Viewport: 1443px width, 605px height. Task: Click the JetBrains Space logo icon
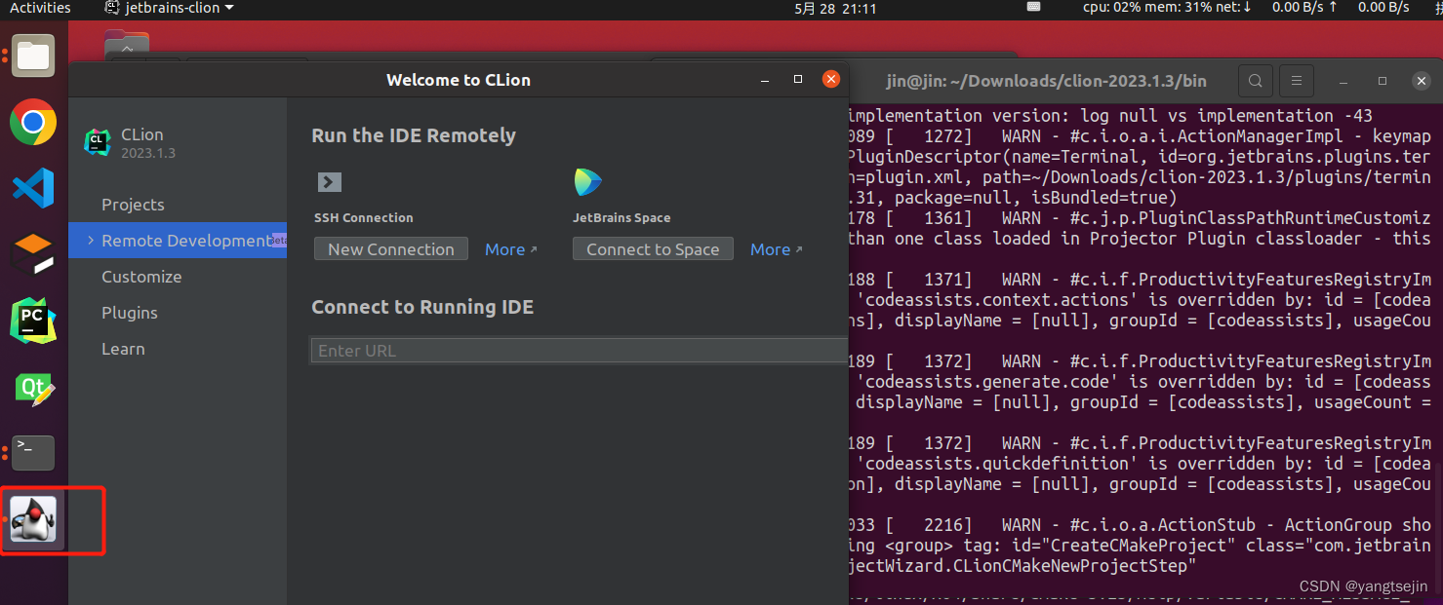click(587, 181)
